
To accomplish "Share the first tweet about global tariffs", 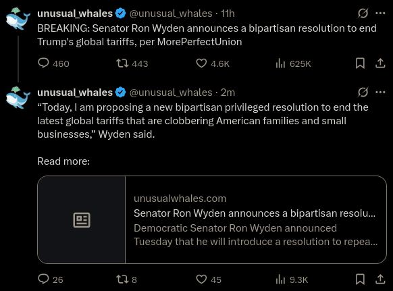I will point(380,63).
